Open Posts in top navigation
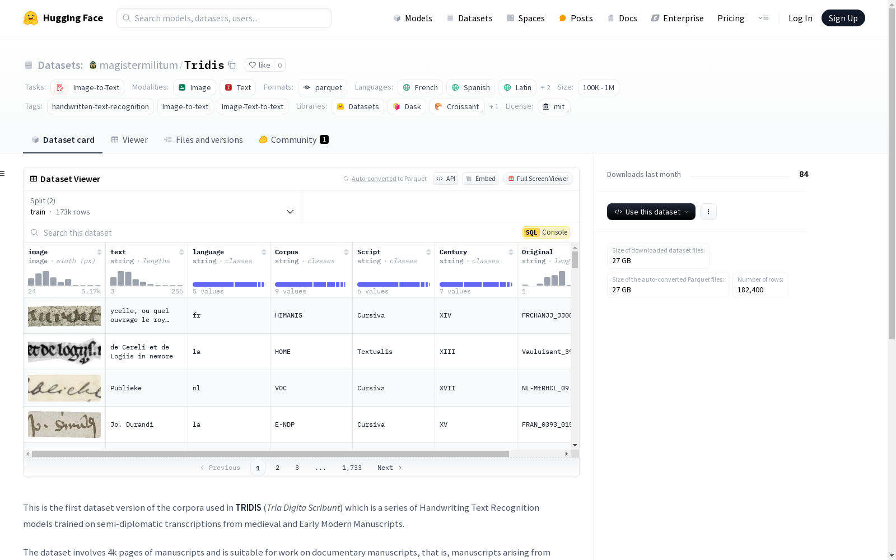Screen dimensions: 896x560 (576, 18)
